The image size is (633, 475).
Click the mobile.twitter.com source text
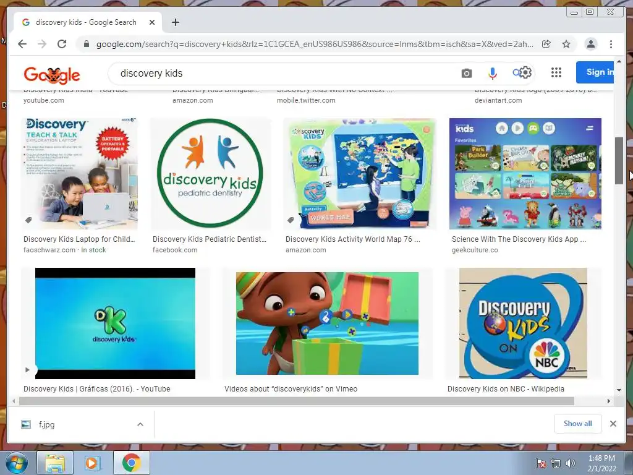click(306, 100)
